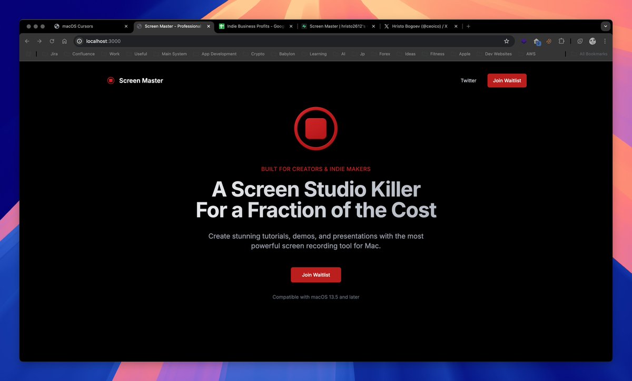
Task: Open the Babylon bookmarks folder
Action: (x=282, y=54)
